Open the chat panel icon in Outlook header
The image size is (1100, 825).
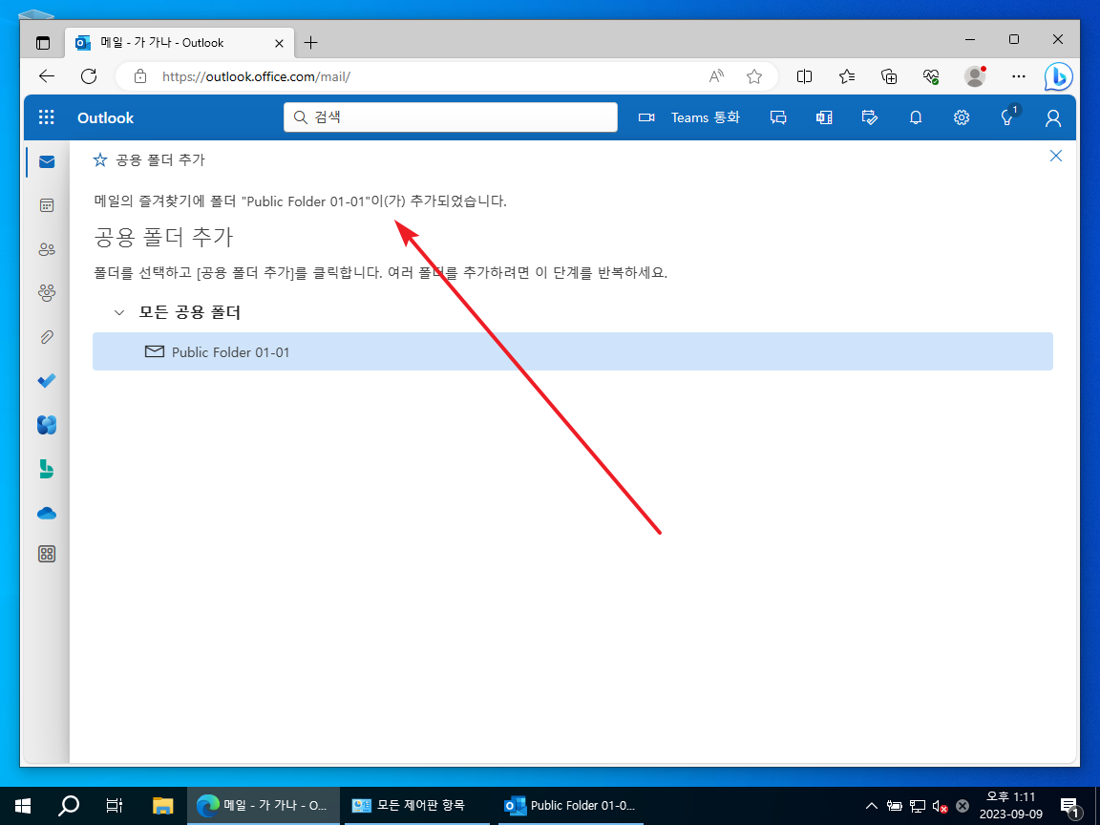pyautogui.click(x=778, y=117)
